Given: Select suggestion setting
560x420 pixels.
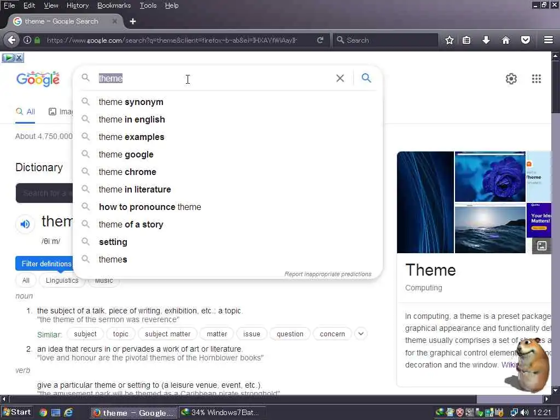Looking at the screenshot, I should pyautogui.click(x=227, y=242).
